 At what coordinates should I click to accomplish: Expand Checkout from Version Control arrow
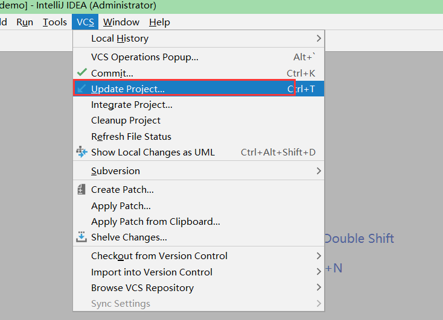[x=319, y=256]
